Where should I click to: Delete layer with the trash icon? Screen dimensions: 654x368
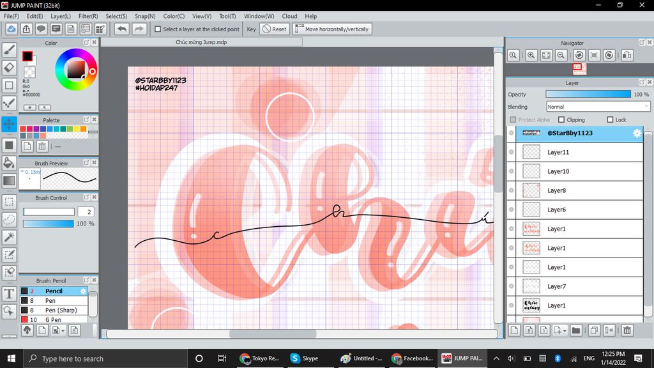click(627, 330)
